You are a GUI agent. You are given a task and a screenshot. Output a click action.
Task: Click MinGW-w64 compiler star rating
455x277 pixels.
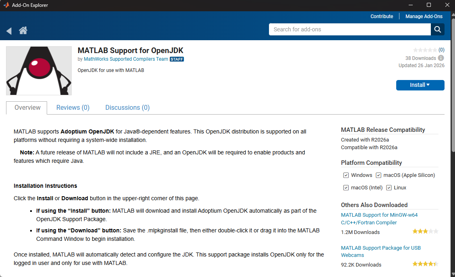coord(425,232)
